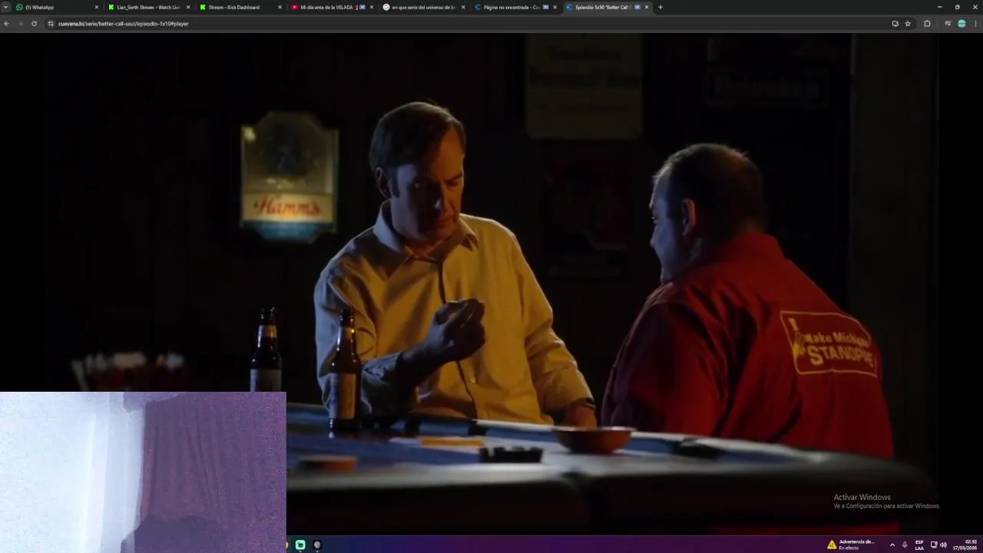Open a new browser tab
983x553 pixels.
660,7
